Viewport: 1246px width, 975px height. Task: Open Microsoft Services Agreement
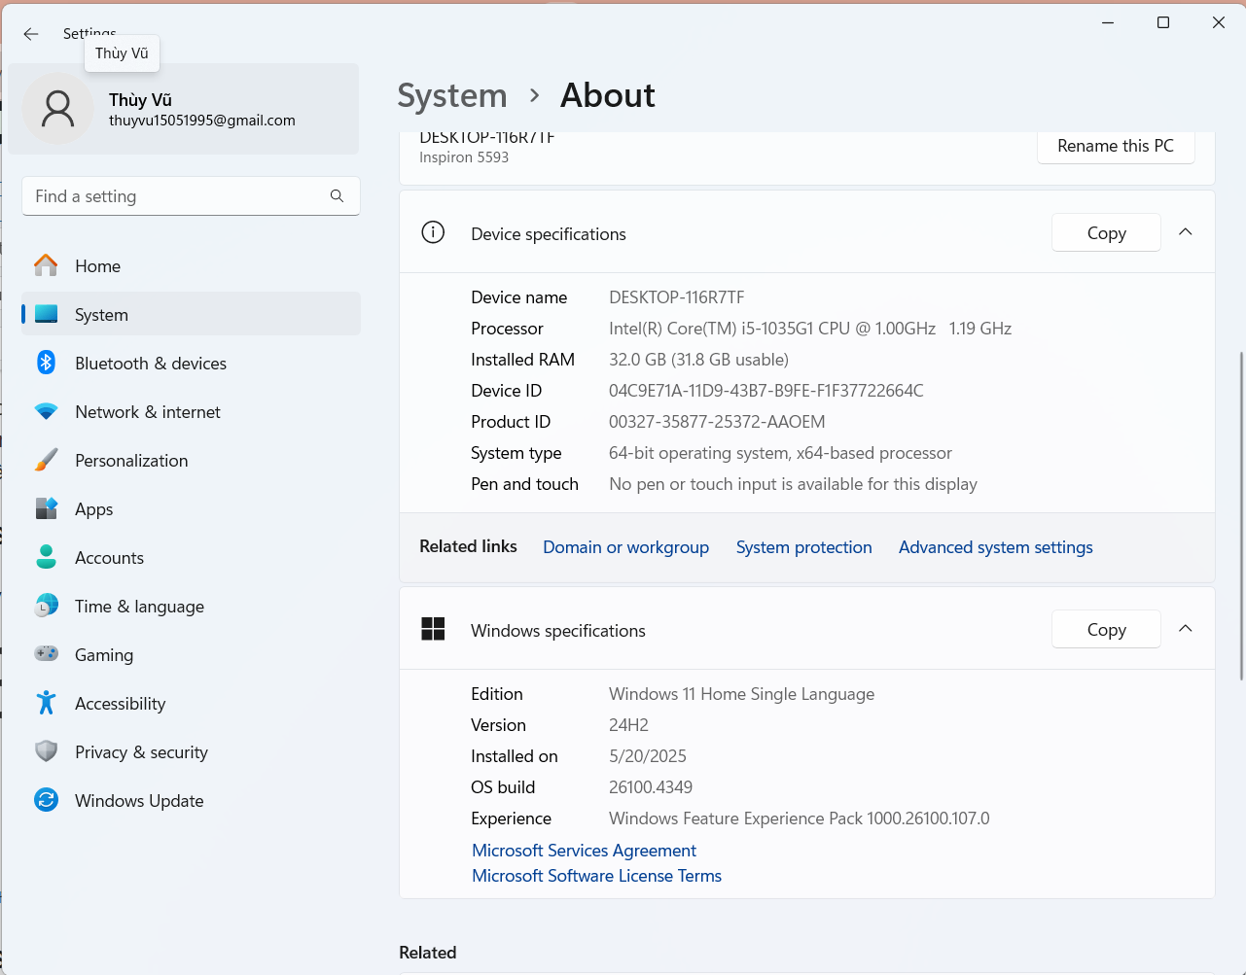tap(584, 850)
